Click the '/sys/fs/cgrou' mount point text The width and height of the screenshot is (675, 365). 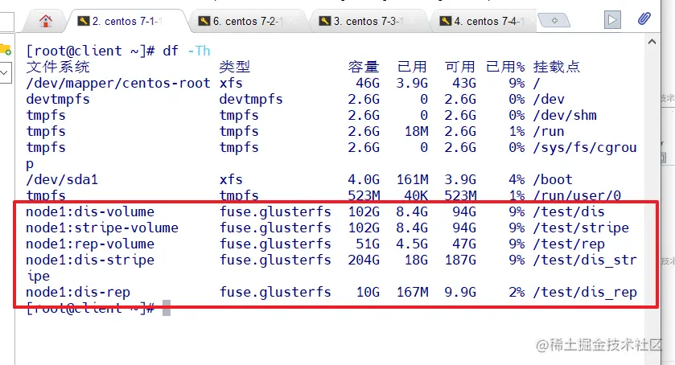[x=585, y=148]
